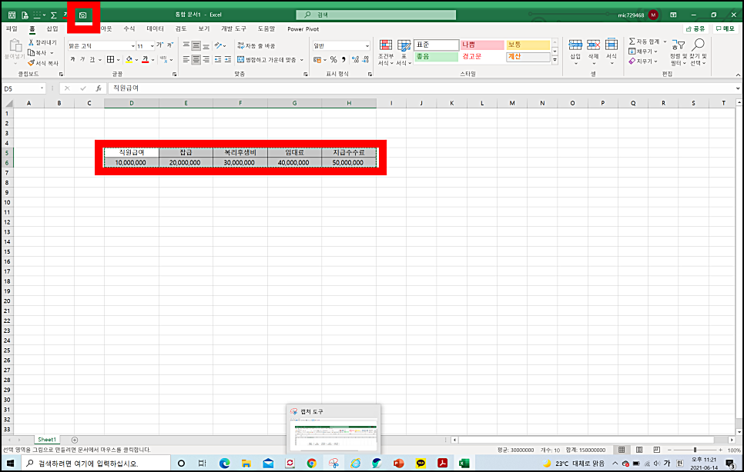Click the new sheet plus button
Viewport: 744px width, 472px height.
75,440
